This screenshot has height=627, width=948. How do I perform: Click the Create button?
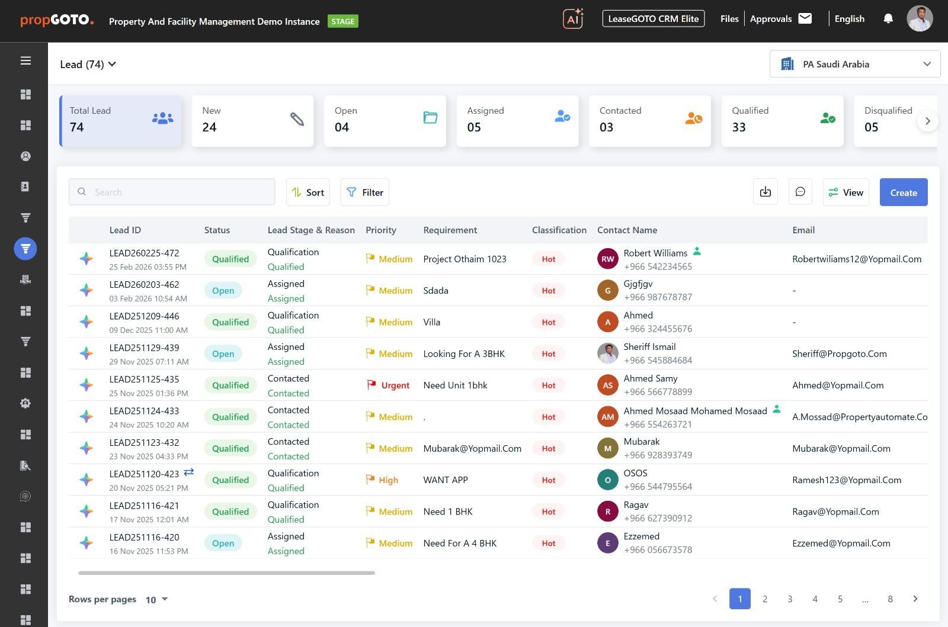(x=903, y=192)
